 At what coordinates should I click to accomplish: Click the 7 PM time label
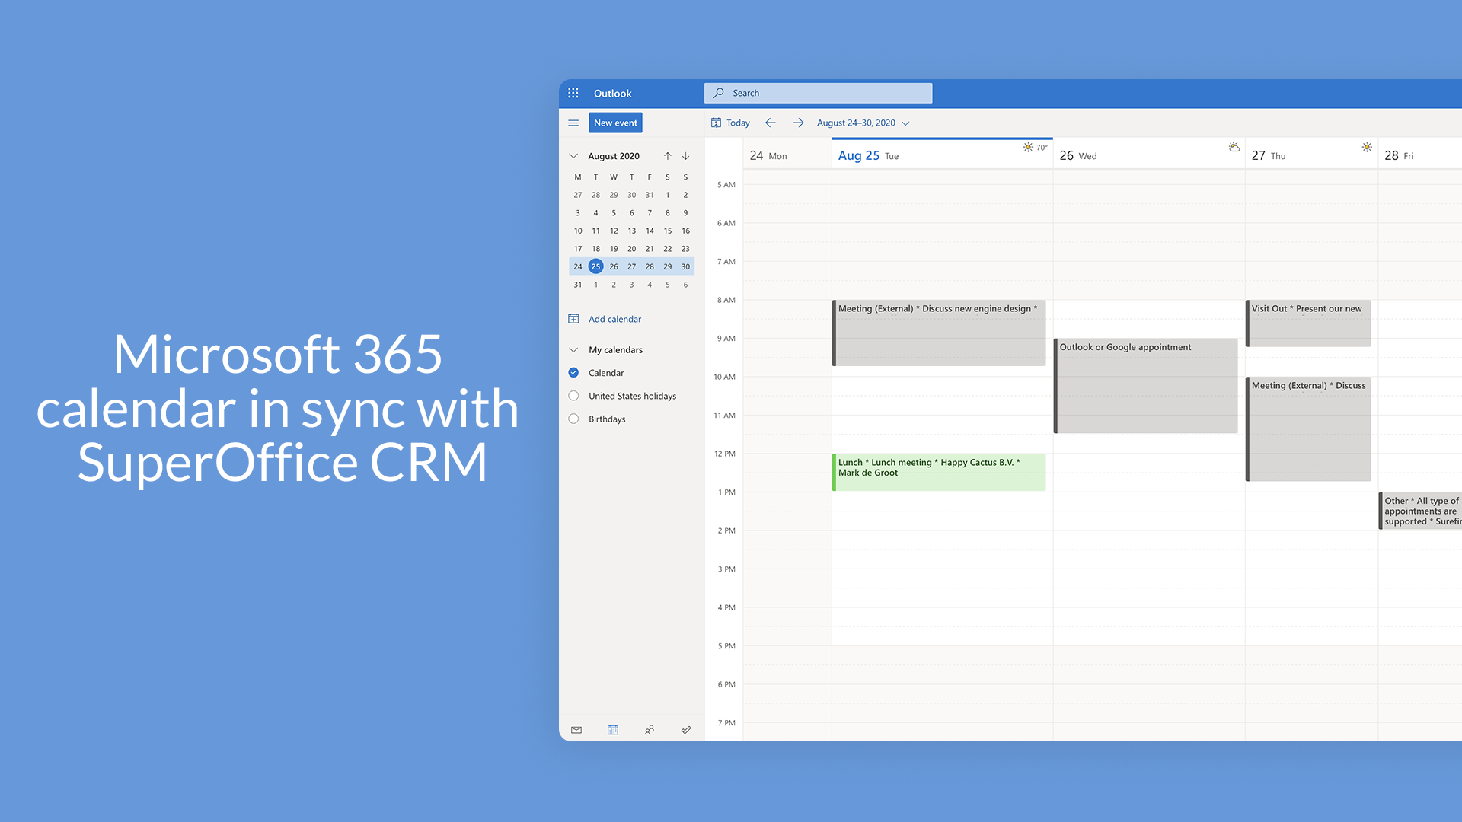pos(726,723)
